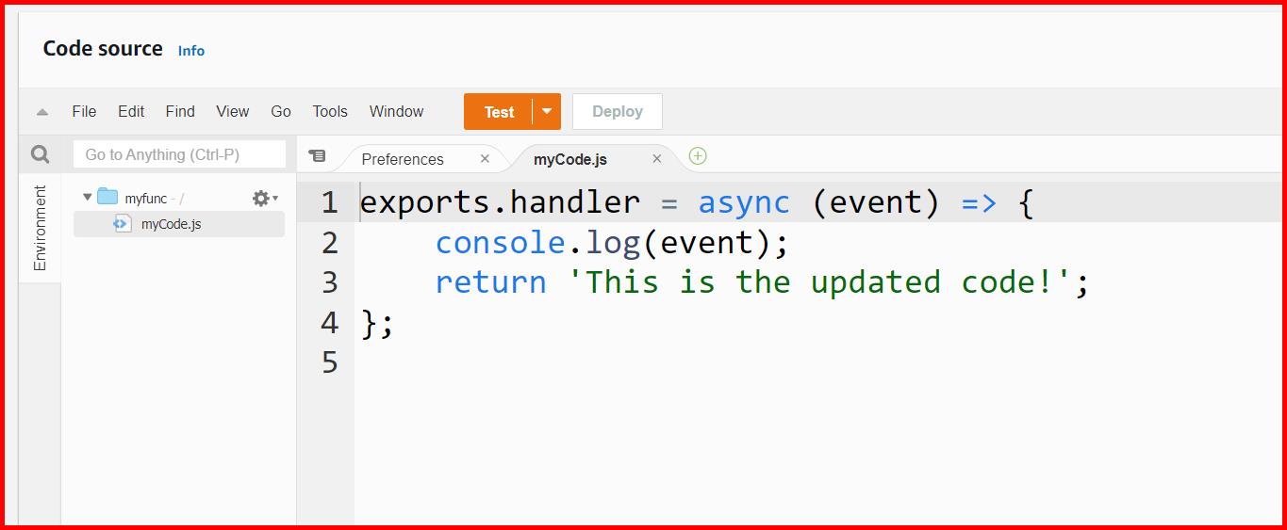Add a new tab with plus icon
Viewport: 1287px width, 530px height.
pos(698,156)
